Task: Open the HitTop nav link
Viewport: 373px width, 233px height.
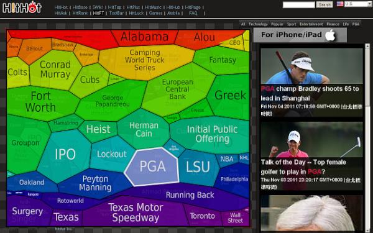Action: 114,7
